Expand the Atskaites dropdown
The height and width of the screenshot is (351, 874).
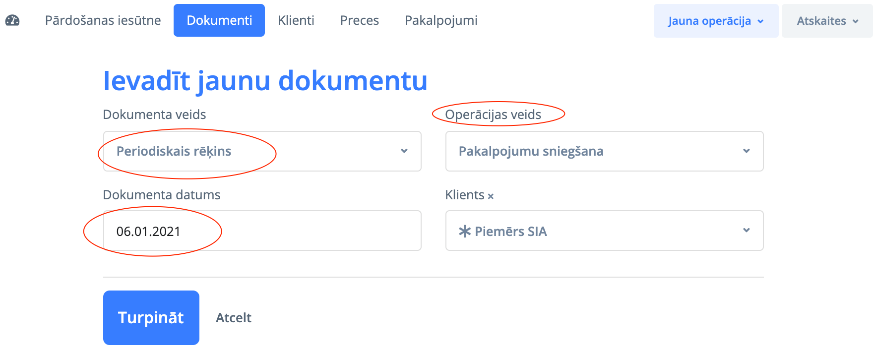click(x=827, y=21)
